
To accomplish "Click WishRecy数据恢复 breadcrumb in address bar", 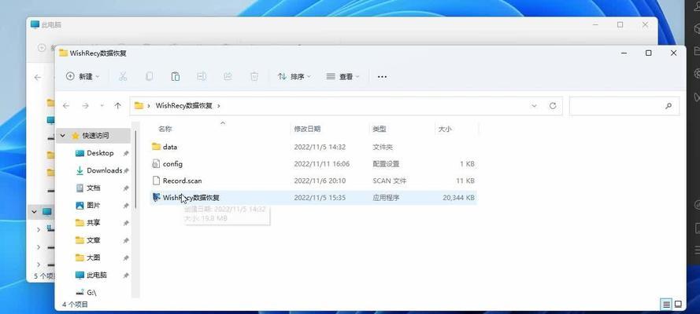I will coord(184,106).
